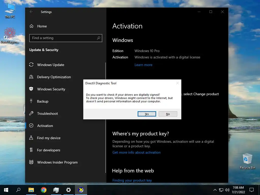260x195 pixels.
Task: Click the 'Where's my product key?' heading
Action: (141, 134)
